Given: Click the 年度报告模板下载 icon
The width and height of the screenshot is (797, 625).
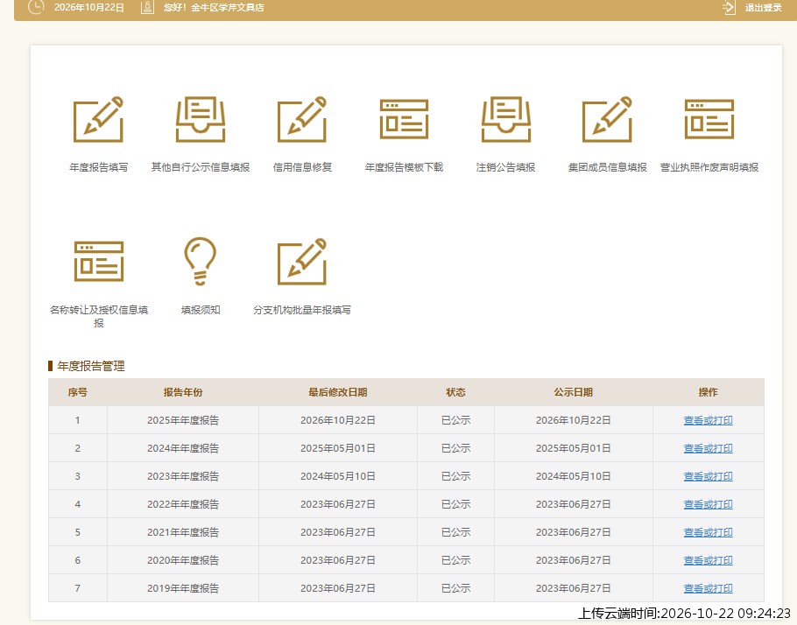Looking at the screenshot, I should 404,119.
